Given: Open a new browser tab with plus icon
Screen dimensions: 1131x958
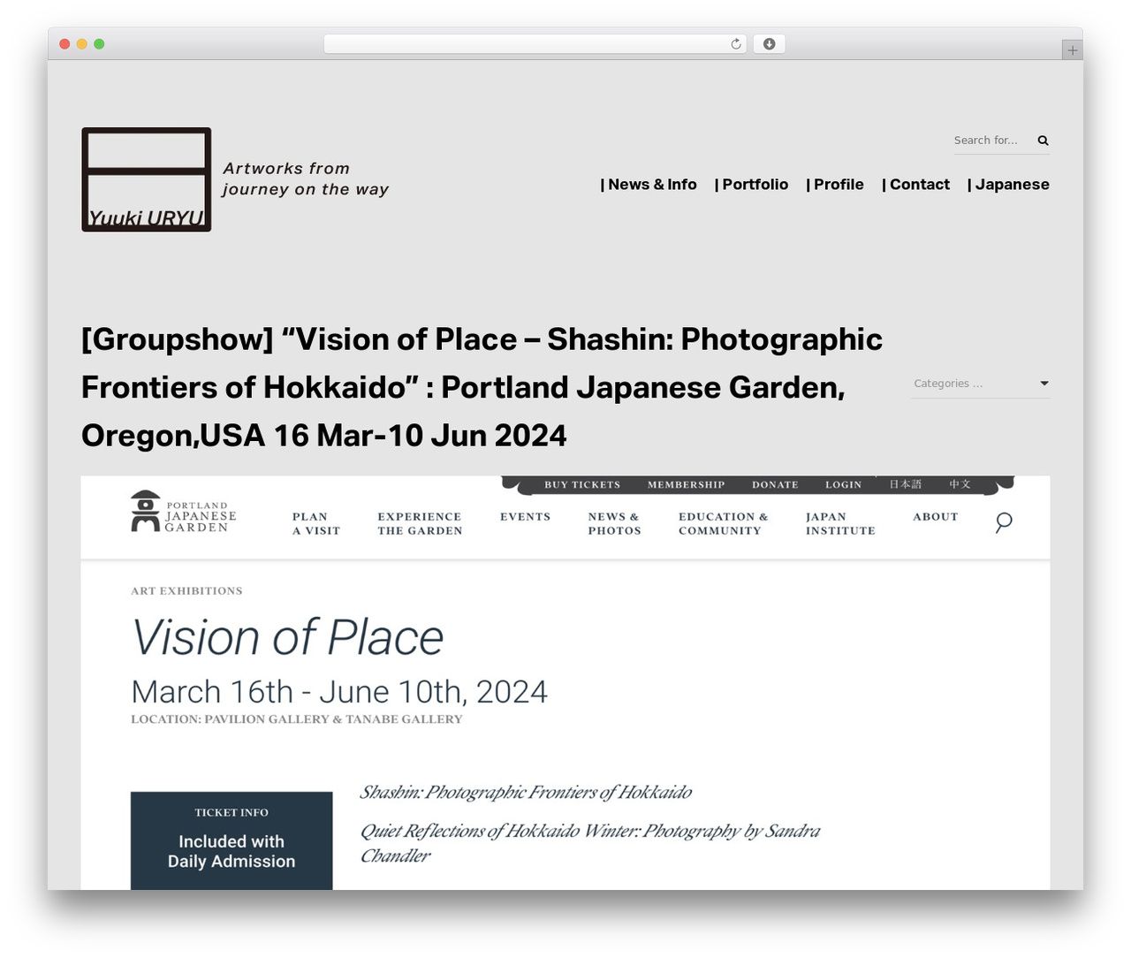Looking at the screenshot, I should click(x=1072, y=50).
